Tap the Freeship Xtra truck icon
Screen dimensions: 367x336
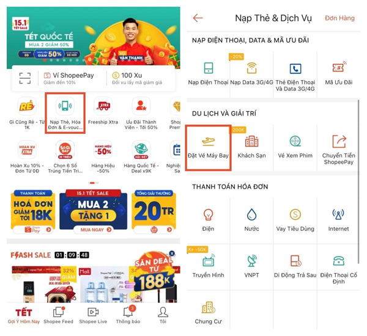coord(103,106)
